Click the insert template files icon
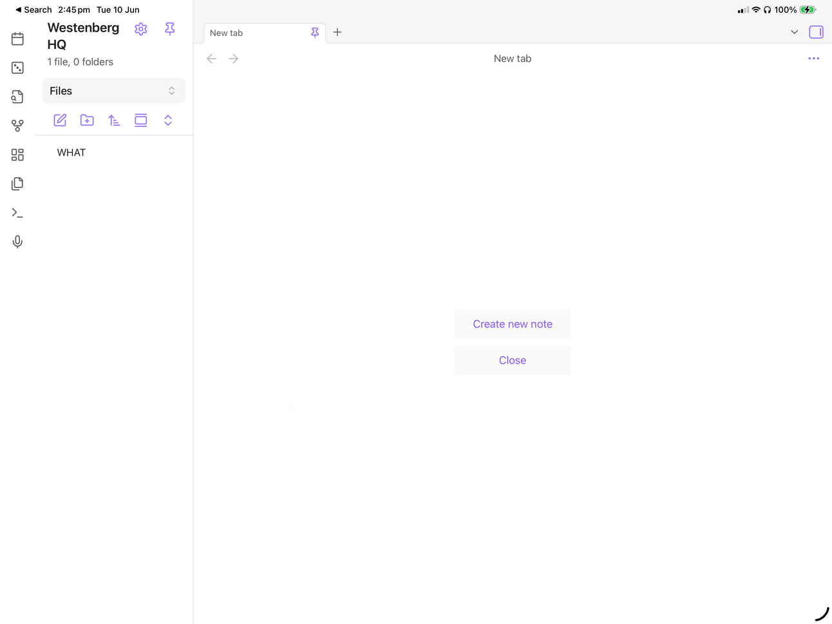This screenshot has width=832, height=624. coord(17,184)
